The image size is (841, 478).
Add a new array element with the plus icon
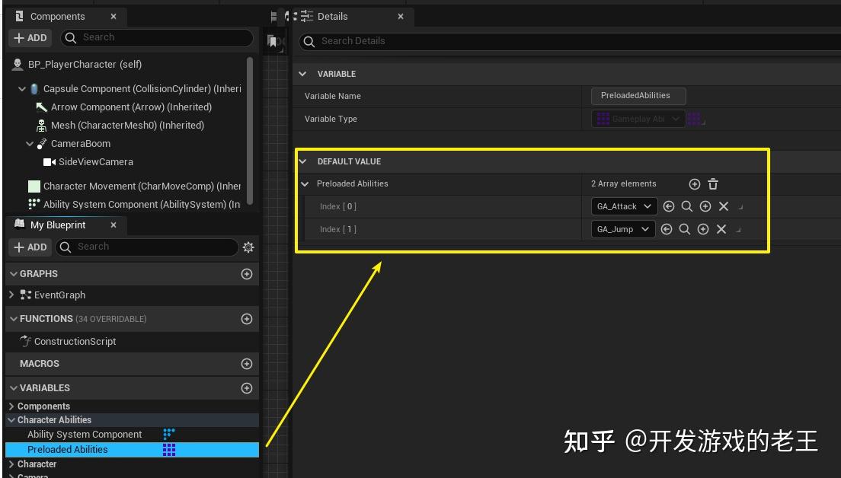pos(694,184)
